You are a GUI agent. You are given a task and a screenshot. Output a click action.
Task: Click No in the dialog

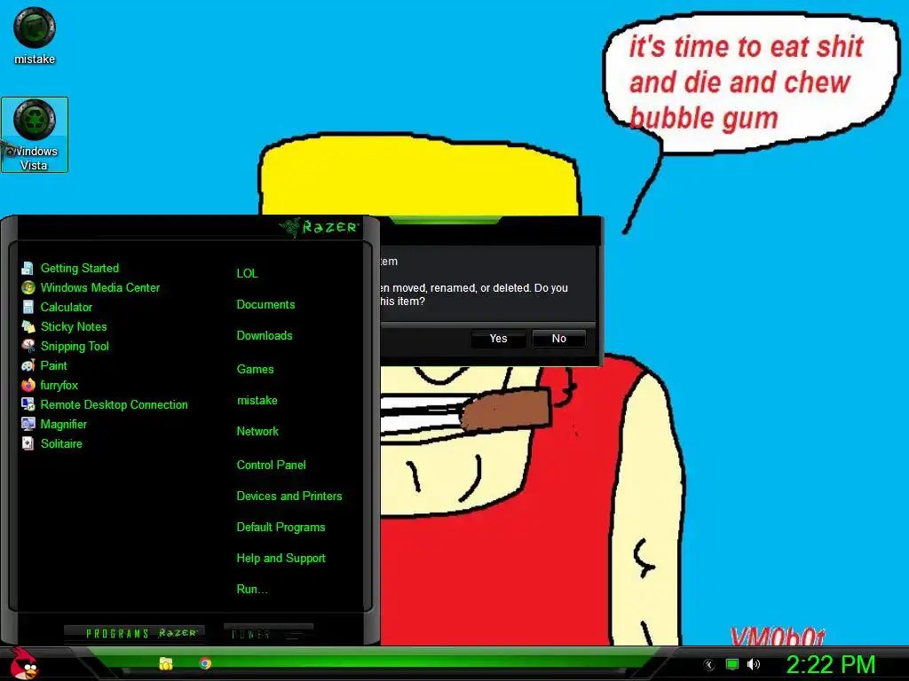coord(559,339)
